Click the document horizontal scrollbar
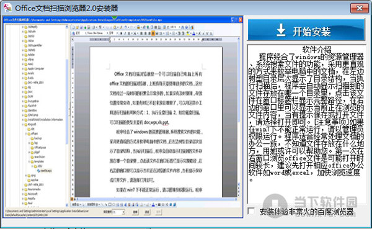372x229 pixels. (156, 199)
